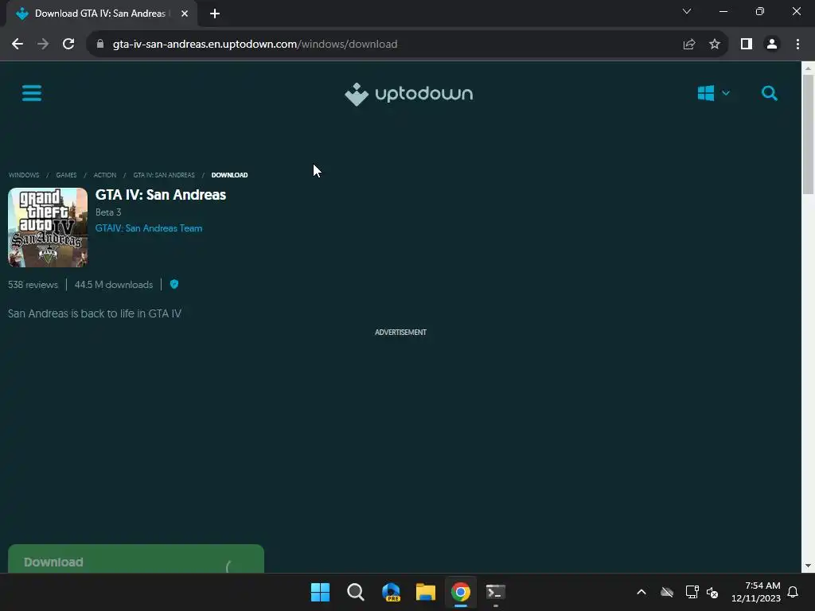The height and width of the screenshot is (611, 815).
Task: Switch to Chrome on the taskbar
Action: click(x=461, y=592)
